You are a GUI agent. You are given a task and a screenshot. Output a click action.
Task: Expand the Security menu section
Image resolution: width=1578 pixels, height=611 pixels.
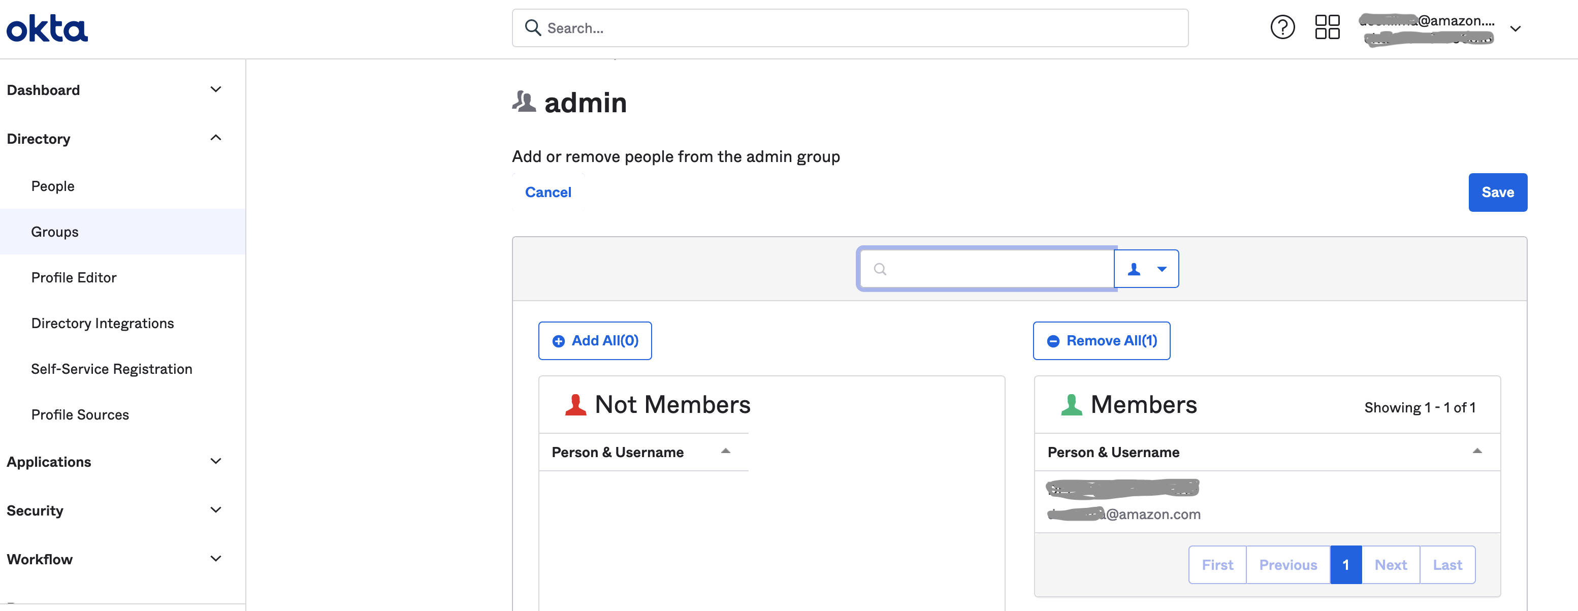pyautogui.click(x=216, y=510)
